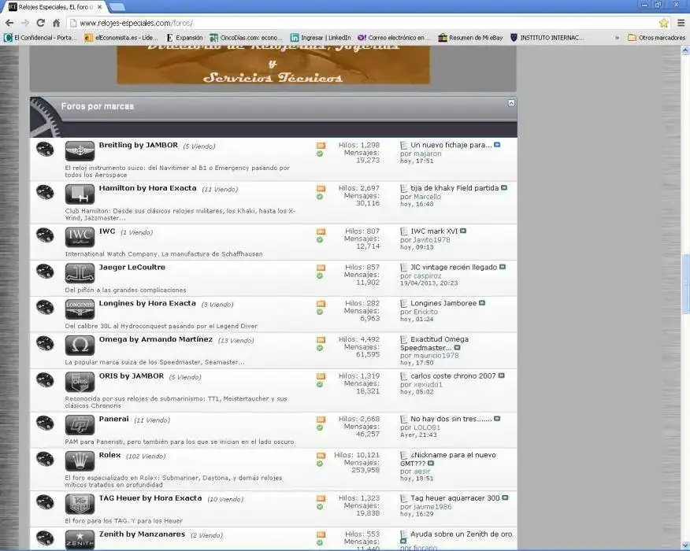Click the Servicios Técnicos banner image
Image resolution: width=690 pixels, height=551 pixels.
(x=273, y=65)
